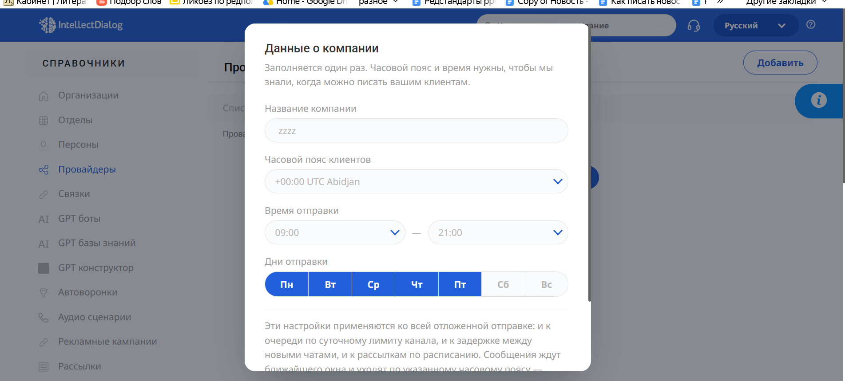Viewport: 845px width, 381px height.
Task: Click the Рекламные кампании link icon
Action: [44, 342]
